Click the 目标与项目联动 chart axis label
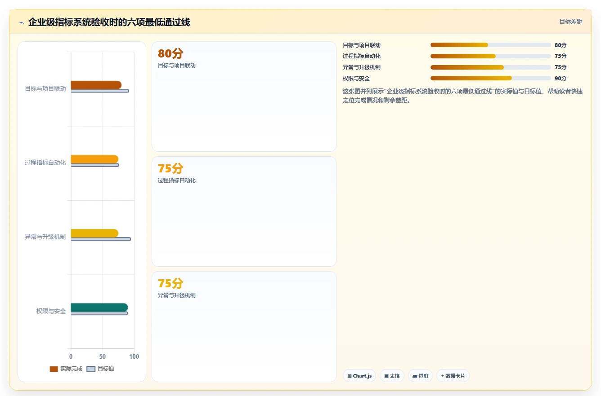 [x=45, y=89]
